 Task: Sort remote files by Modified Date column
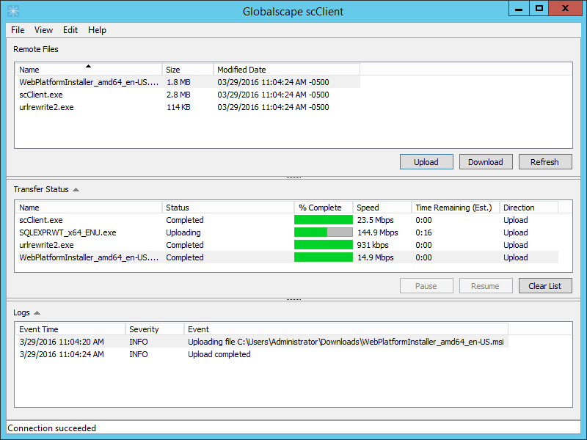pyautogui.click(x=287, y=70)
